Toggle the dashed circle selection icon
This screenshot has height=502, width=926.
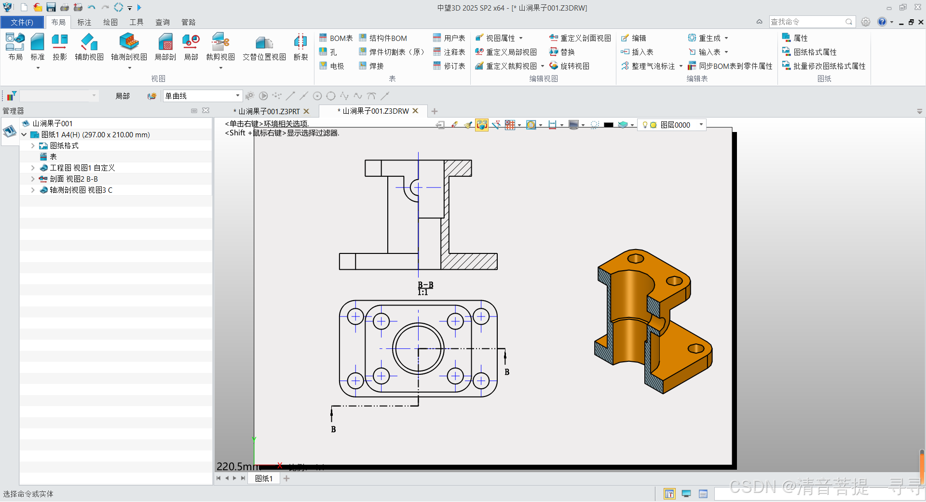click(x=595, y=125)
